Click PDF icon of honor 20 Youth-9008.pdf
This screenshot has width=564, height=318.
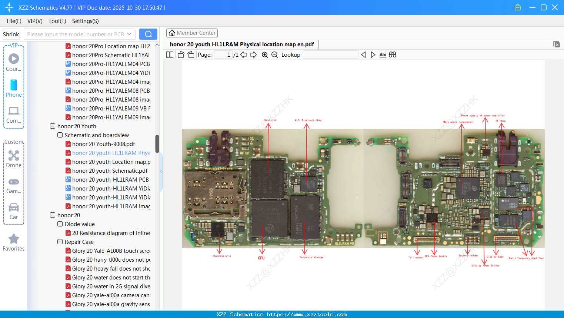[x=68, y=144]
